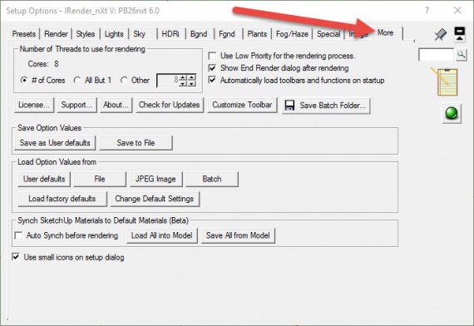
Task: Switch to the HDRi tab
Action: coord(170,34)
